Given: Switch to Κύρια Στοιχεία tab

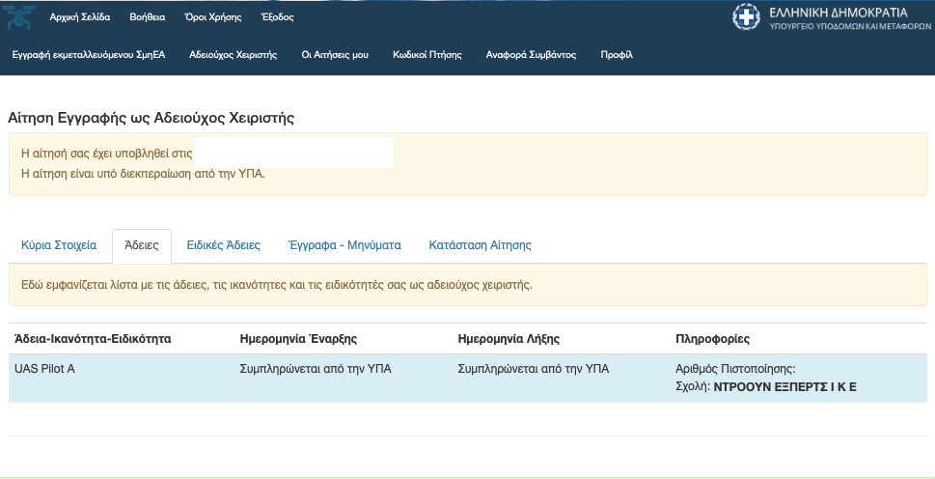Looking at the screenshot, I should coord(59,245).
